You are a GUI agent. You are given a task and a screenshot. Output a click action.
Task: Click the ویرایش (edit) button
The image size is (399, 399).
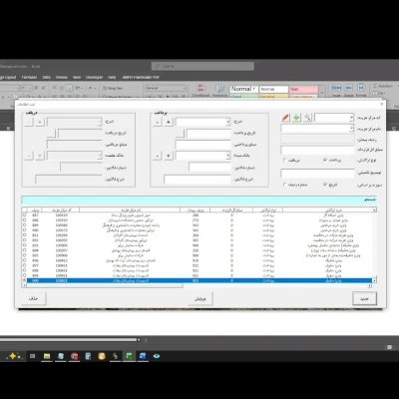coord(200,298)
